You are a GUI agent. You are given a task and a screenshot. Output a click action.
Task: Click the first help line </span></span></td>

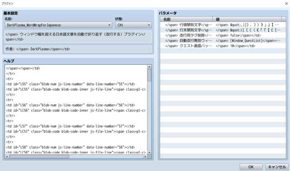click(x=23, y=68)
